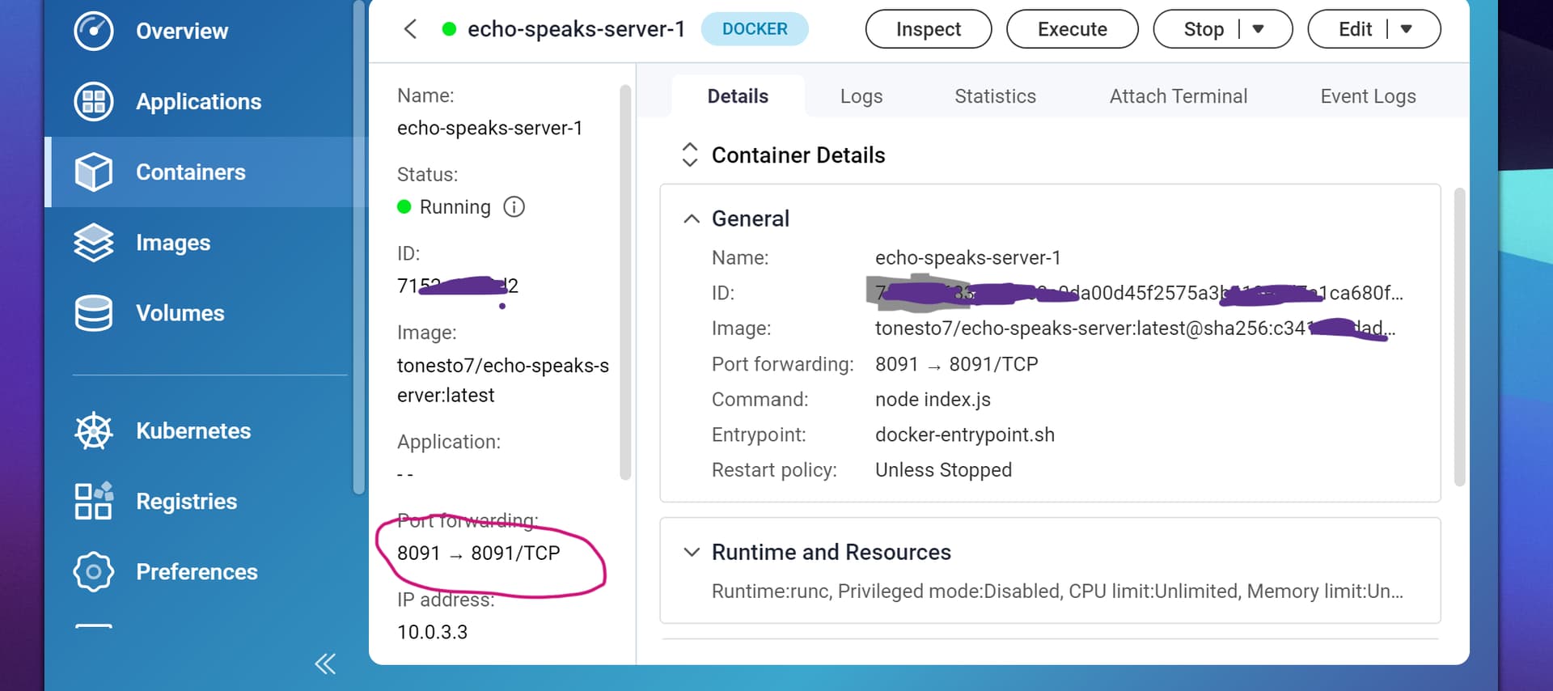Go back using the left arrow
Screen dimensions: 1553x691
(411, 30)
